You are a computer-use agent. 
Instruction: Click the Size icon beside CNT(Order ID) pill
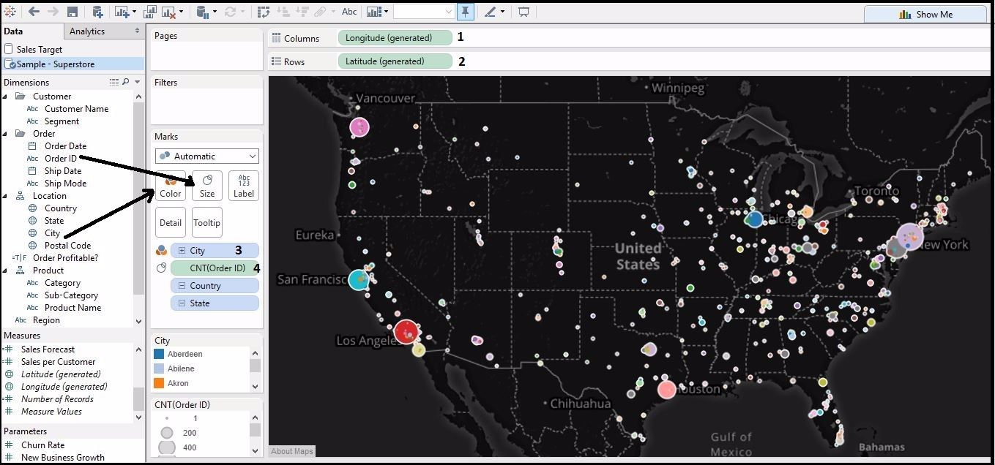click(x=162, y=268)
